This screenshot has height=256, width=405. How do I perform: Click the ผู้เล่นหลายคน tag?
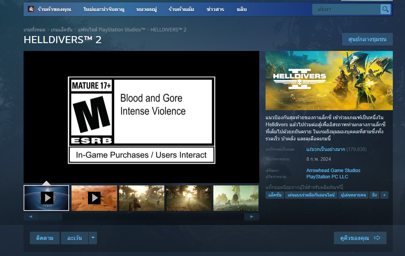(x=353, y=195)
